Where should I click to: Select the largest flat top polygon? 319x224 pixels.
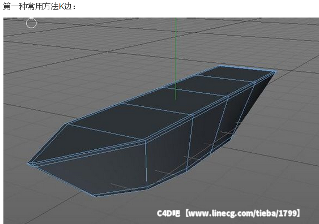pyautogui.click(x=130, y=121)
